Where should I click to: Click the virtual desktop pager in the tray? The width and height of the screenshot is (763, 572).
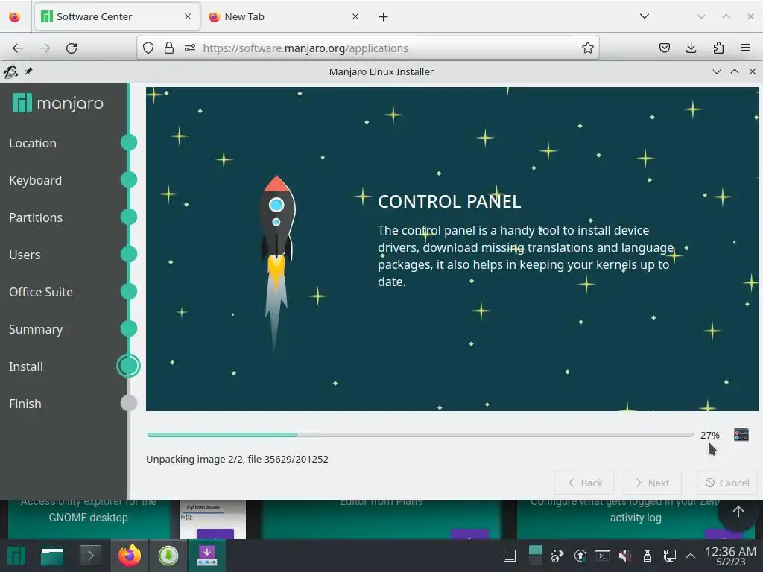pyautogui.click(x=535, y=556)
